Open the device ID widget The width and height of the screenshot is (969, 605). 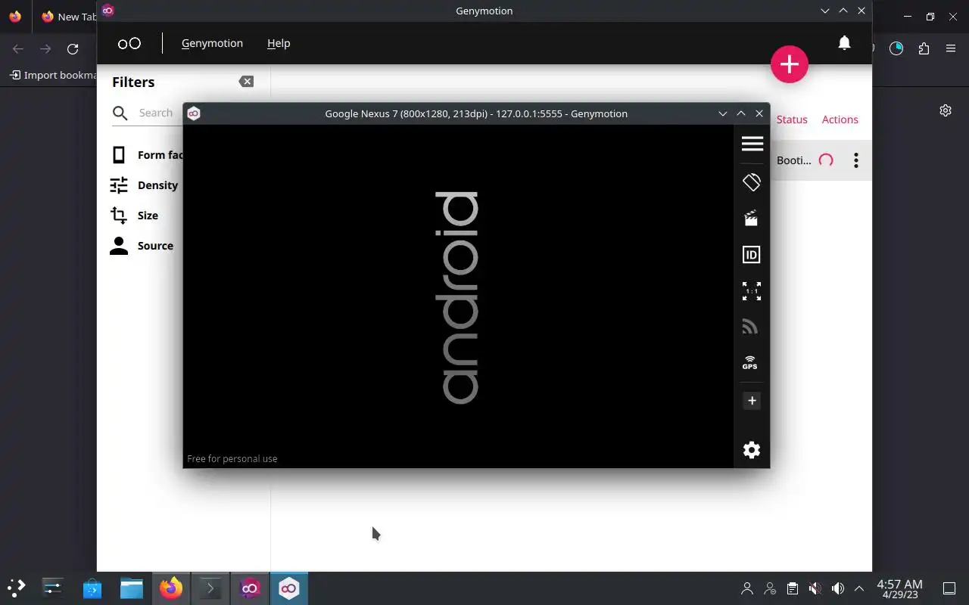tap(751, 255)
